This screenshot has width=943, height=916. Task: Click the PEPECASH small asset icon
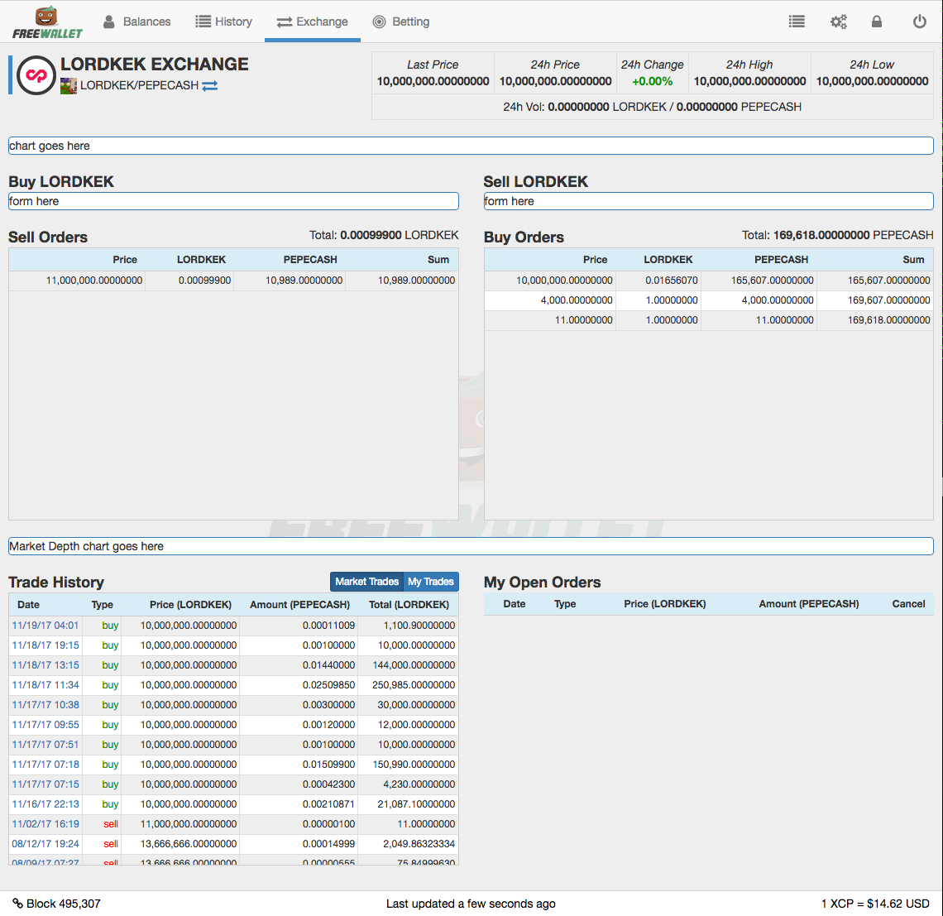(69, 86)
